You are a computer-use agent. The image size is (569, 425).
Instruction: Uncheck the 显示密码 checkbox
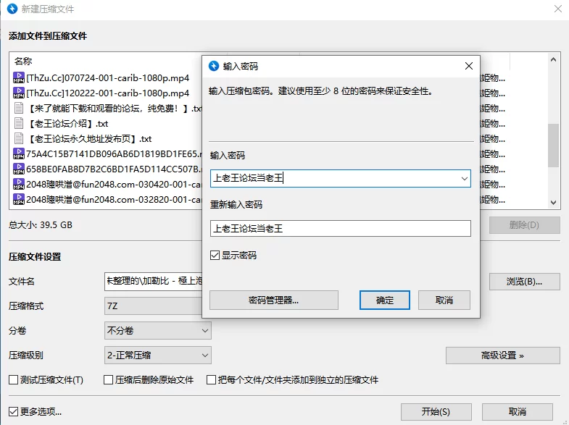coord(215,256)
